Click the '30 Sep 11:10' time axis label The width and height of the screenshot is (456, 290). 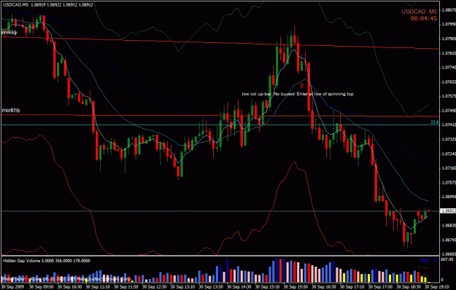click(97, 287)
